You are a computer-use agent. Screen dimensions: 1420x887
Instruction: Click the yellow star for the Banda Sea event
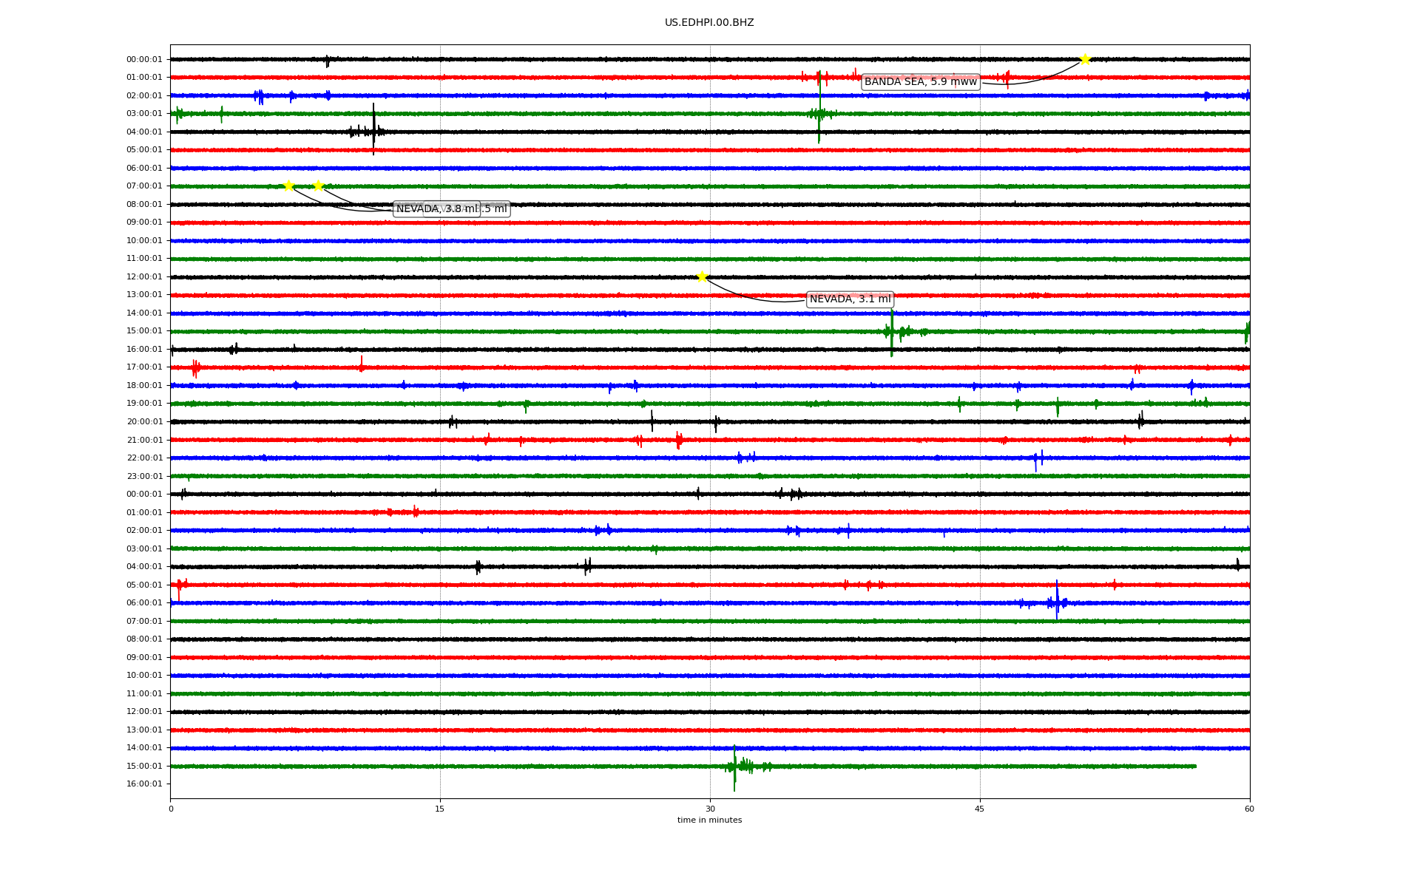click(x=1085, y=59)
